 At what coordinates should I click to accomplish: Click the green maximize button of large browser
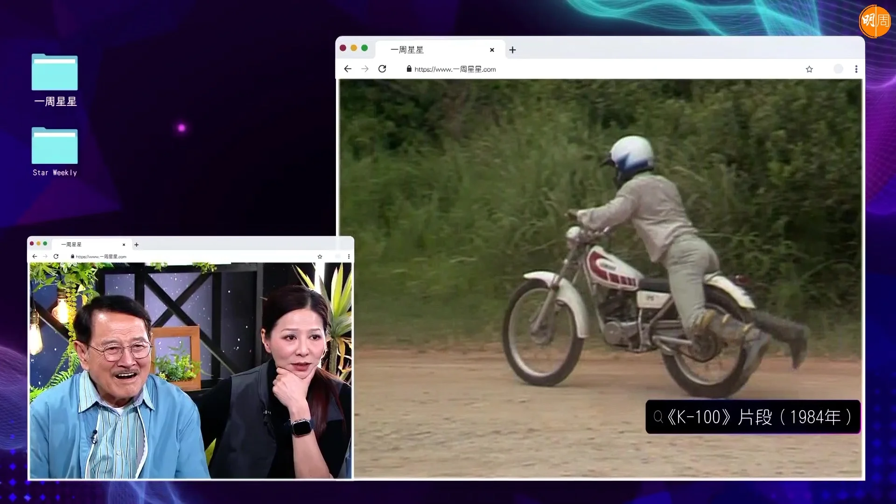click(x=364, y=48)
